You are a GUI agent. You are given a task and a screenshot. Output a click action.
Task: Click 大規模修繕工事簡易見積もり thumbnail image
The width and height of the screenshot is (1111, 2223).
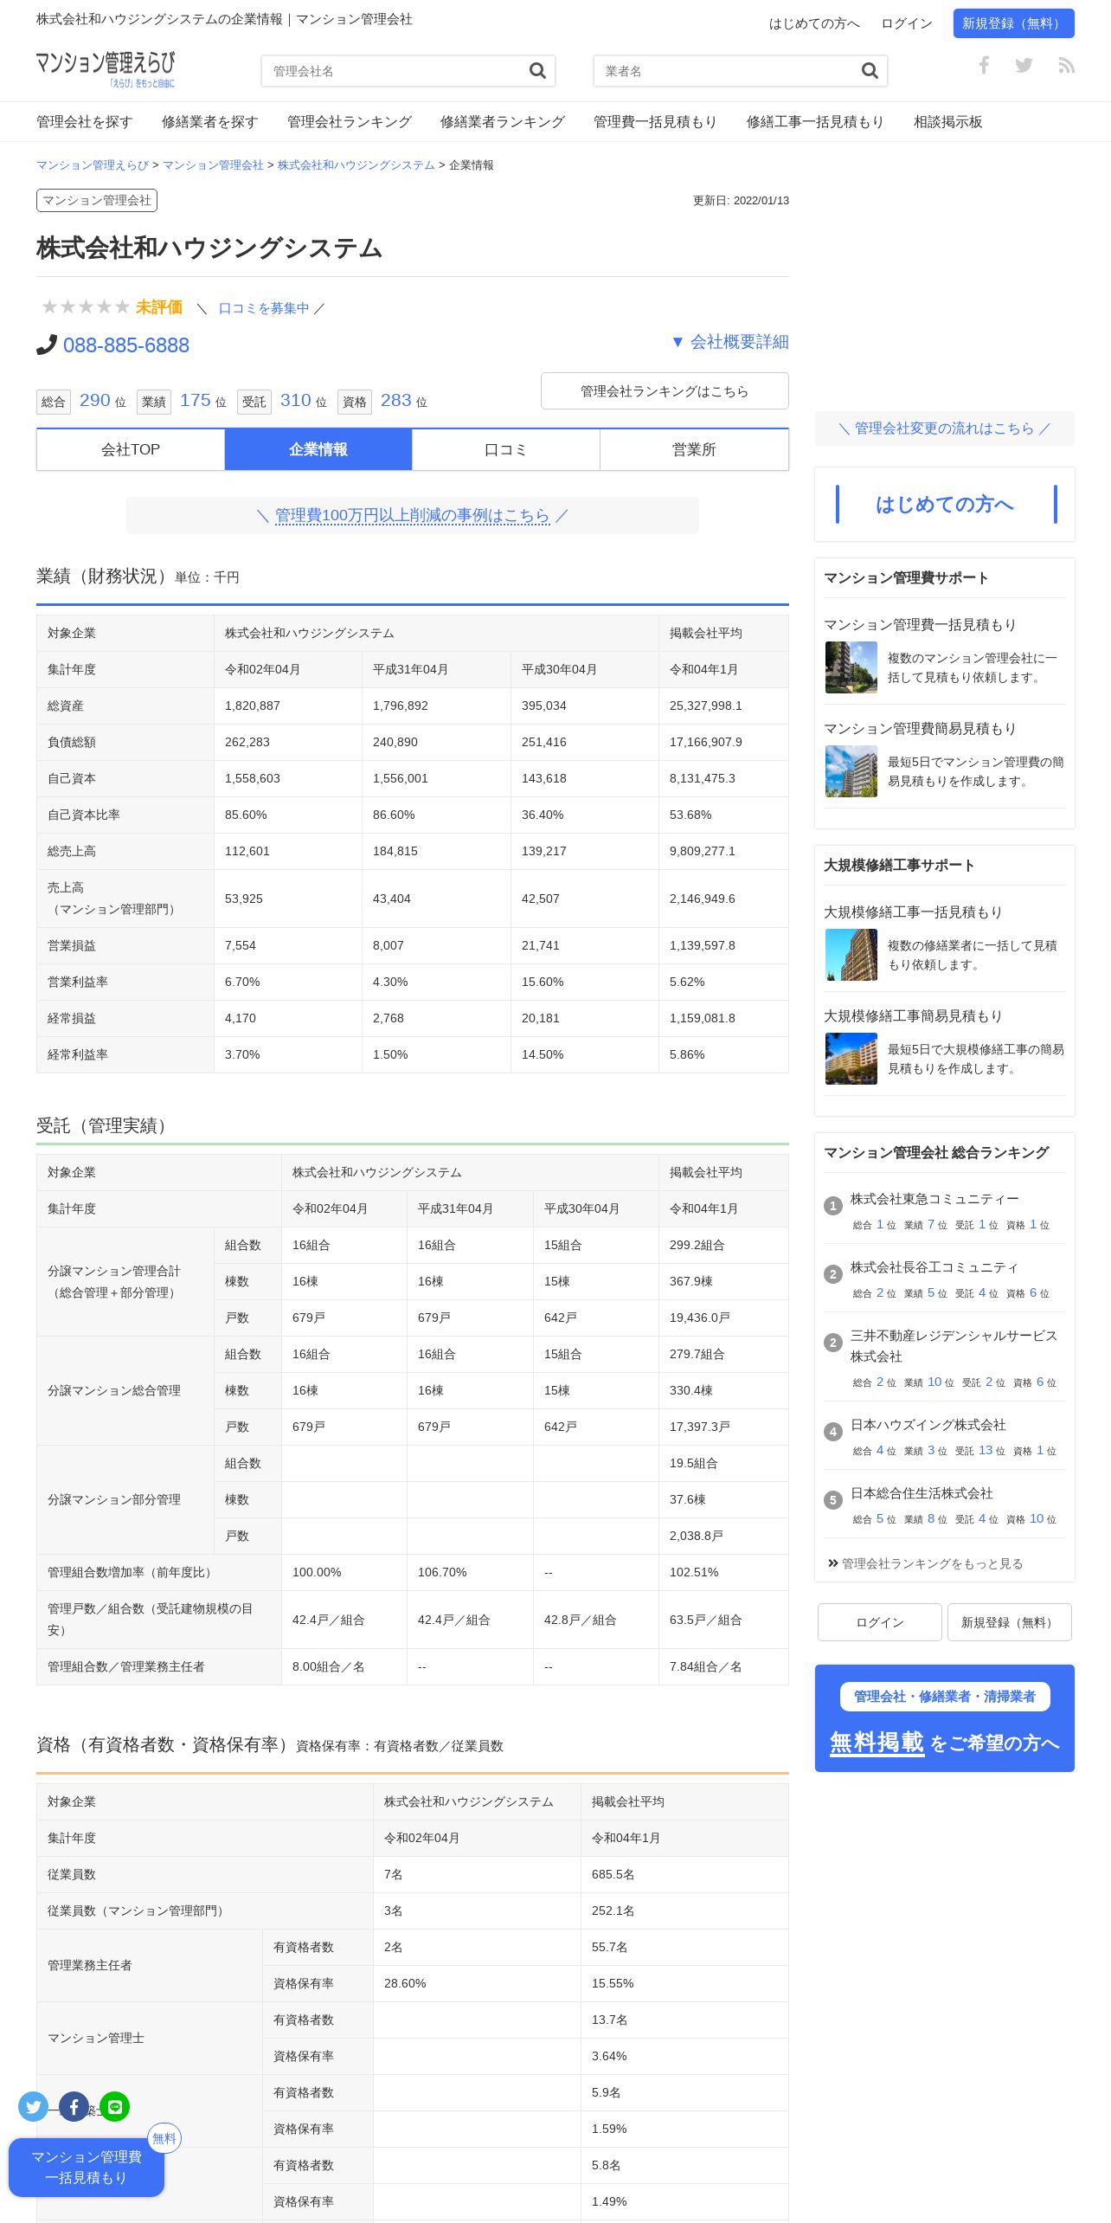coord(851,1059)
